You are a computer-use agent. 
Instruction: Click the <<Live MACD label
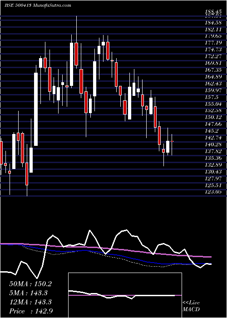coord(191,306)
